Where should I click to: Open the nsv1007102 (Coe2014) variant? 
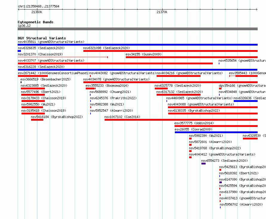[x=122, y=117]
